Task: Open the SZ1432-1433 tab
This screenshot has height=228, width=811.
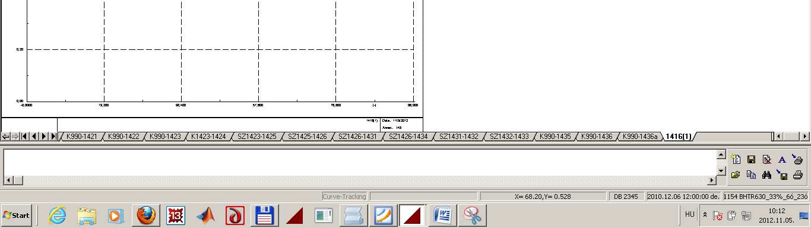Action: [509, 137]
